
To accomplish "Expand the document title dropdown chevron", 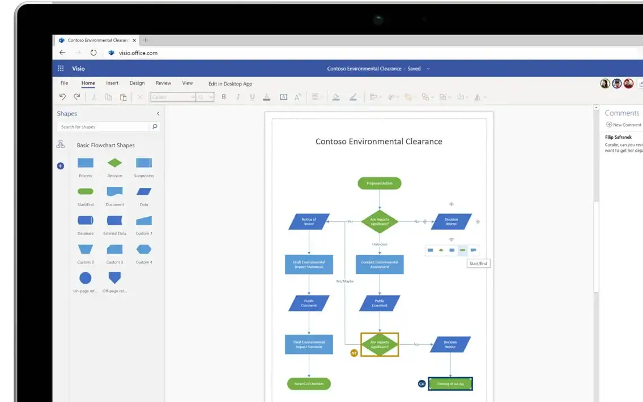I will [428, 69].
